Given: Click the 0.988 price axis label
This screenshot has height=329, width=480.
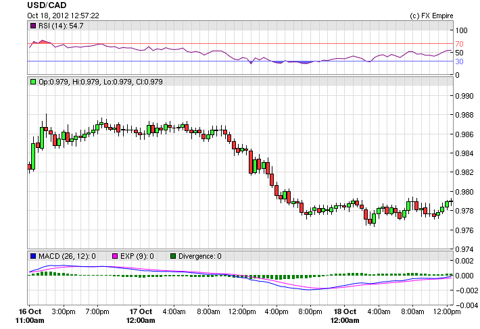Looking at the screenshot, I should tap(464, 115).
